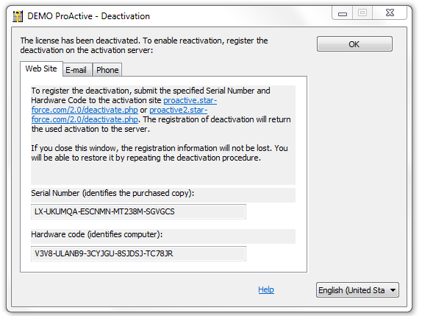Switch to the E-mail tab
The height and width of the screenshot is (316, 422).
(76, 70)
